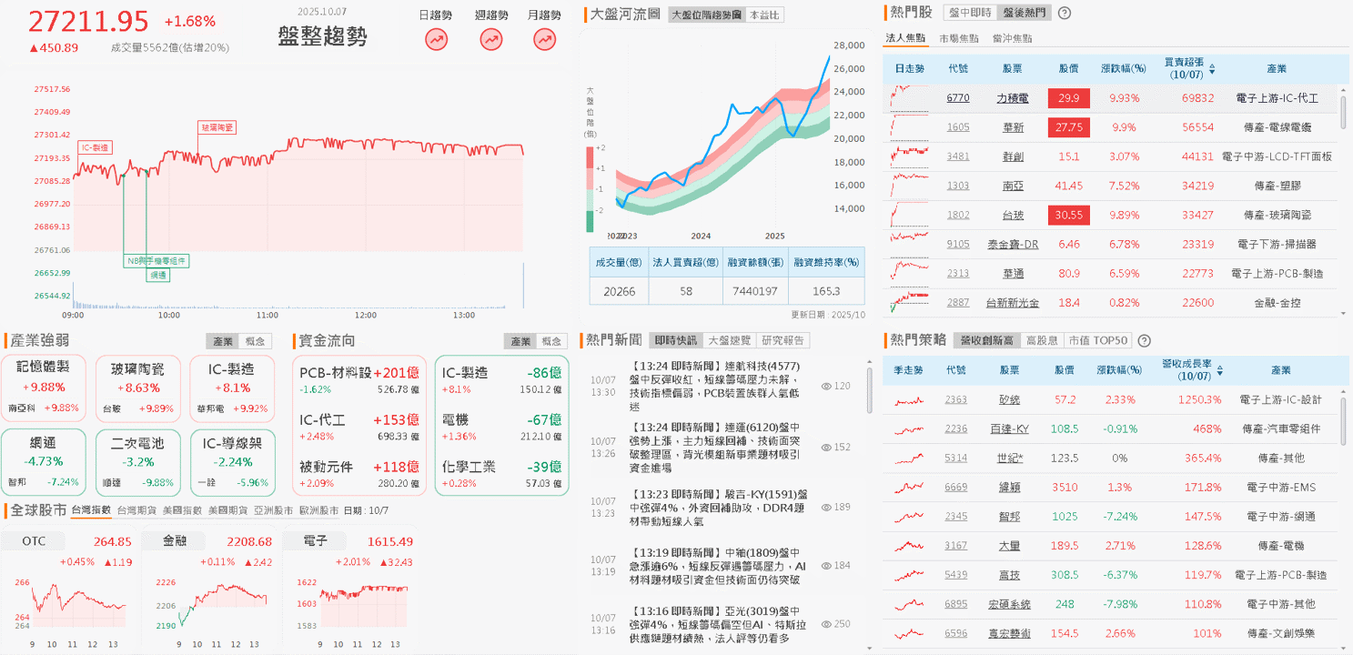Switch 全球股市 to 美國指數
Viewport: 1353px width, 655px height.
182,511
